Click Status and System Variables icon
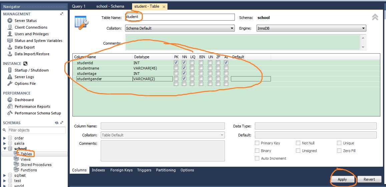This screenshot has height=187, width=386. (x=10, y=41)
